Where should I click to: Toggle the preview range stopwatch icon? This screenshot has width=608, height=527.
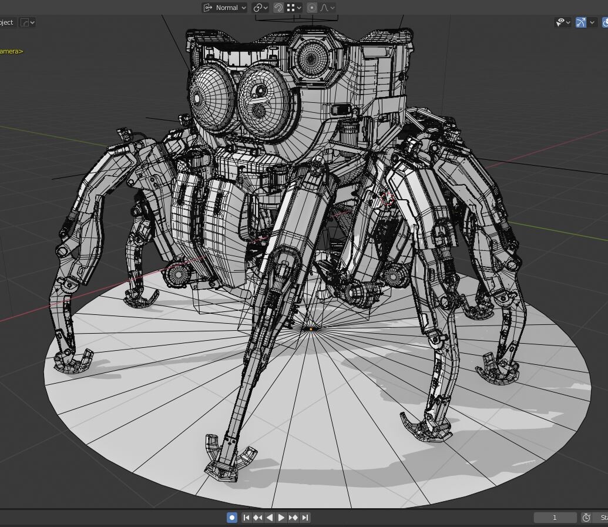[x=586, y=517]
